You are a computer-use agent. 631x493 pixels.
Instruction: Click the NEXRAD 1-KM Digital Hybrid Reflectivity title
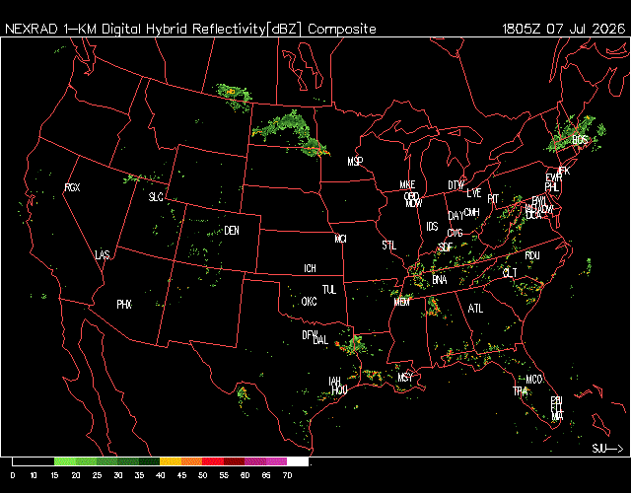190,29
